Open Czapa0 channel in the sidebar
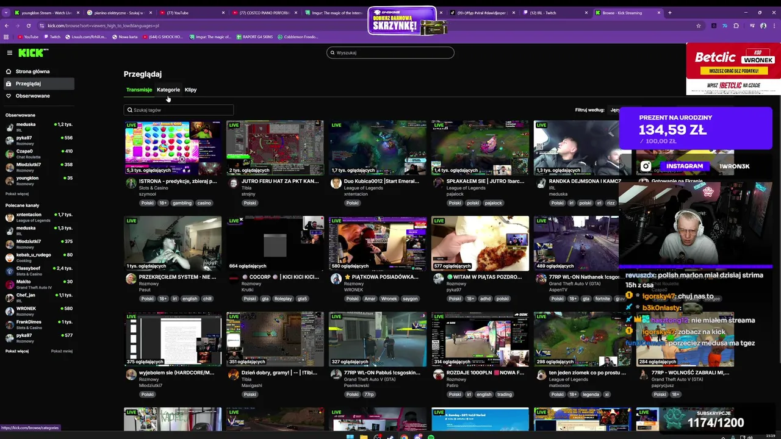The width and height of the screenshot is (781, 439). [39, 154]
